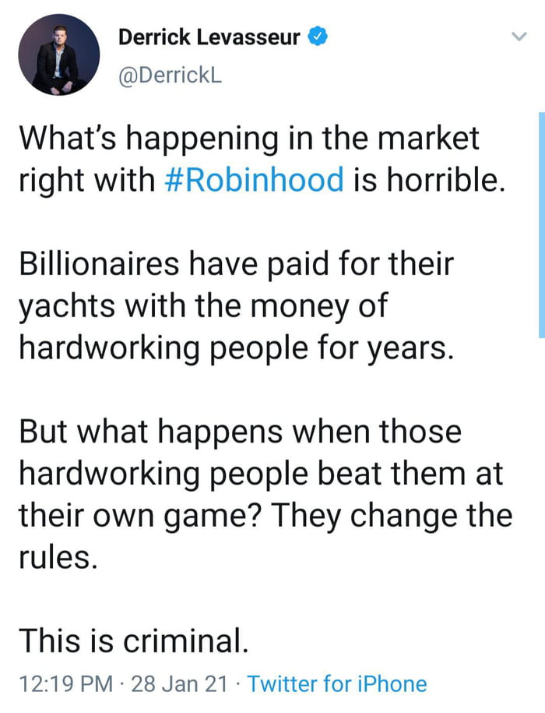This screenshot has height=713, width=545.
Task: Click the blue verified checkmark badge
Action: coord(318,37)
